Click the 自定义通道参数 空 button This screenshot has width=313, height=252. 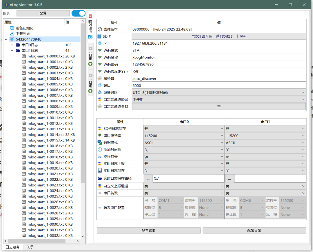pyautogui.click(x=219, y=107)
